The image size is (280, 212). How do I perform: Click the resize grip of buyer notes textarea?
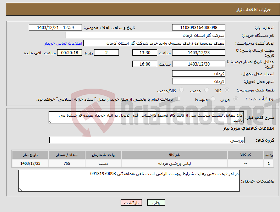pyautogui.click(x=21, y=190)
